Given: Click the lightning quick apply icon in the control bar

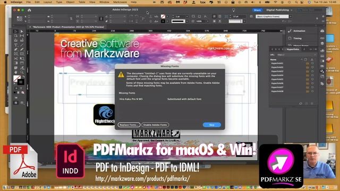Looking at the screenshot, I should (x=317, y=19).
